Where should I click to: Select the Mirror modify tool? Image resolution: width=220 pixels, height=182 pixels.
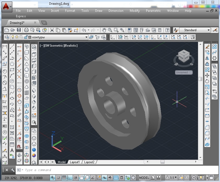207,58
